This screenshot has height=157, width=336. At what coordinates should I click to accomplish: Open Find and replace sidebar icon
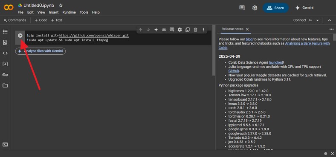[x=5, y=42]
